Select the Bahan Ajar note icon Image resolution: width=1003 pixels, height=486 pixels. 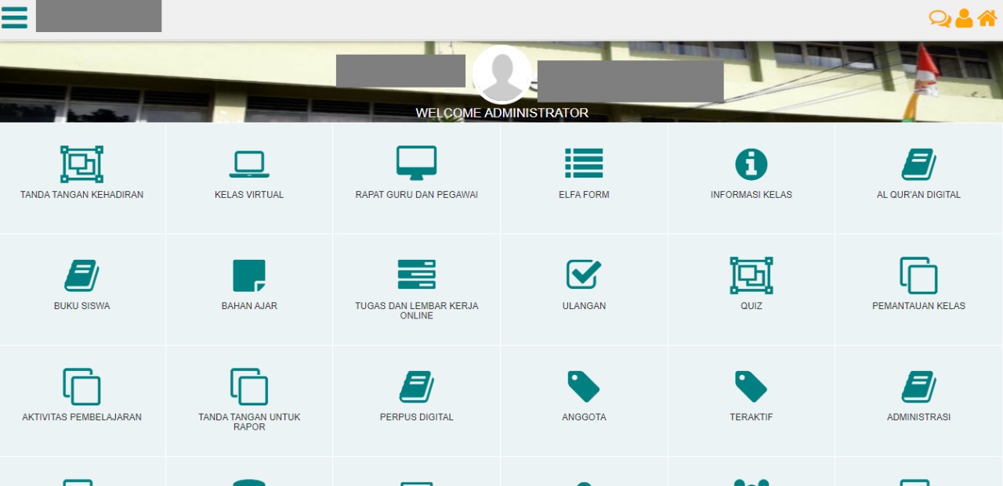tap(249, 276)
